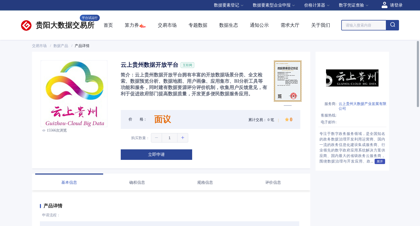Expand provider description with 展开 button
This screenshot has height=226, width=420.
click(380, 161)
